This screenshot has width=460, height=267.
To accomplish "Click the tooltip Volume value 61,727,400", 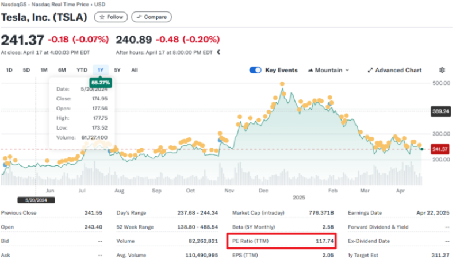I will [94, 137].
